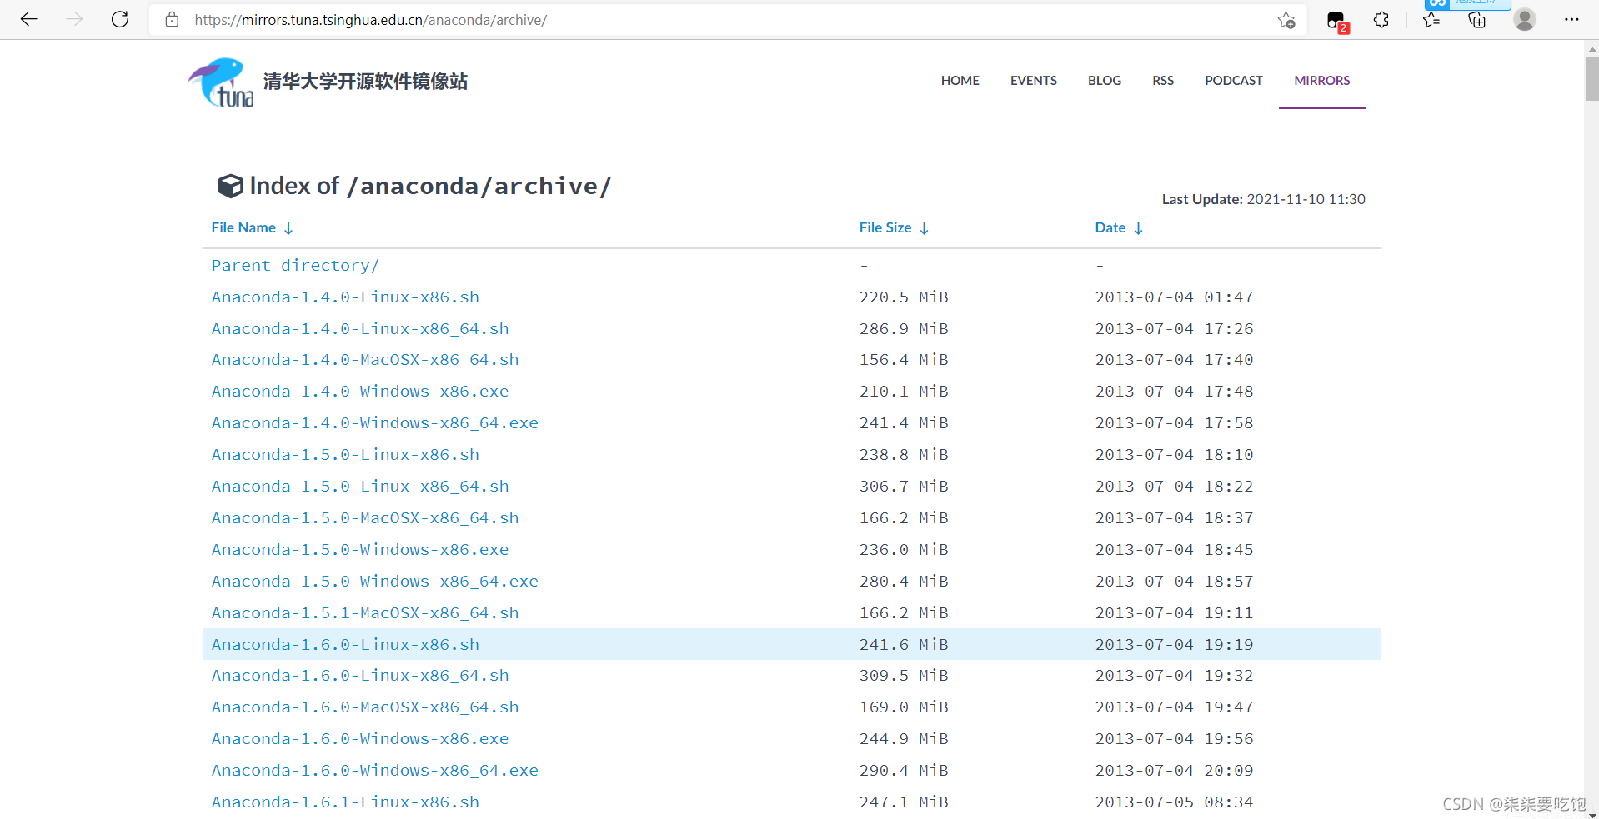Image resolution: width=1599 pixels, height=819 pixels.
Task: Download Anaconda-1.5.0-Windows-x86_64.exe
Action: [375, 582]
